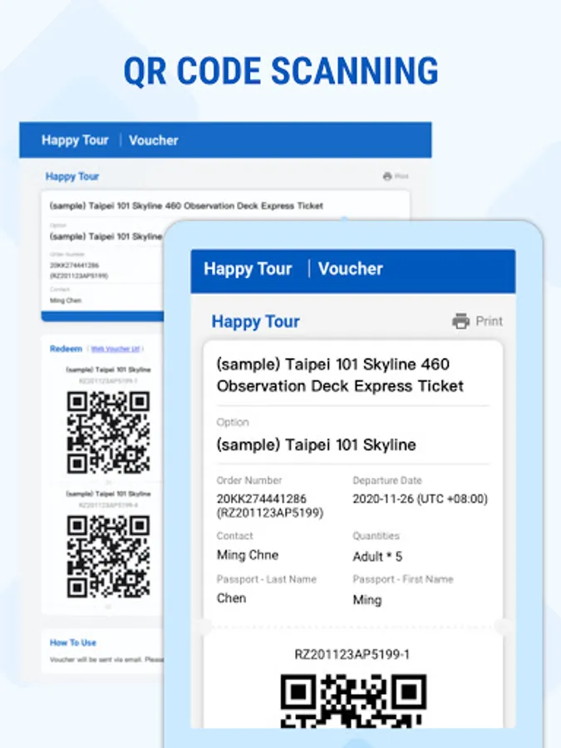This screenshot has width=561, height=748.
Task: Click order number 20KK274441286 in background voucher
Action: tap(74, 265)
